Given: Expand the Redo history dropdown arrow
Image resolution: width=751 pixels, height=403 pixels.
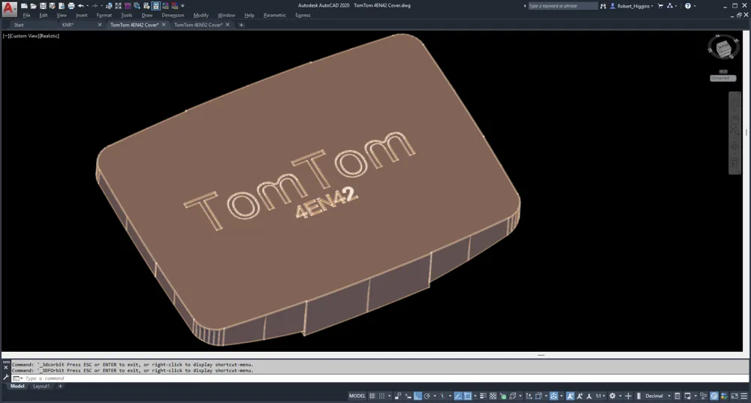Looking at the screenshot, I should tap(101, 6).
